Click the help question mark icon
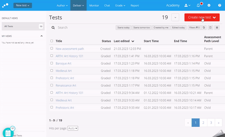Screen dimensions: 225x137 (219, 6)
